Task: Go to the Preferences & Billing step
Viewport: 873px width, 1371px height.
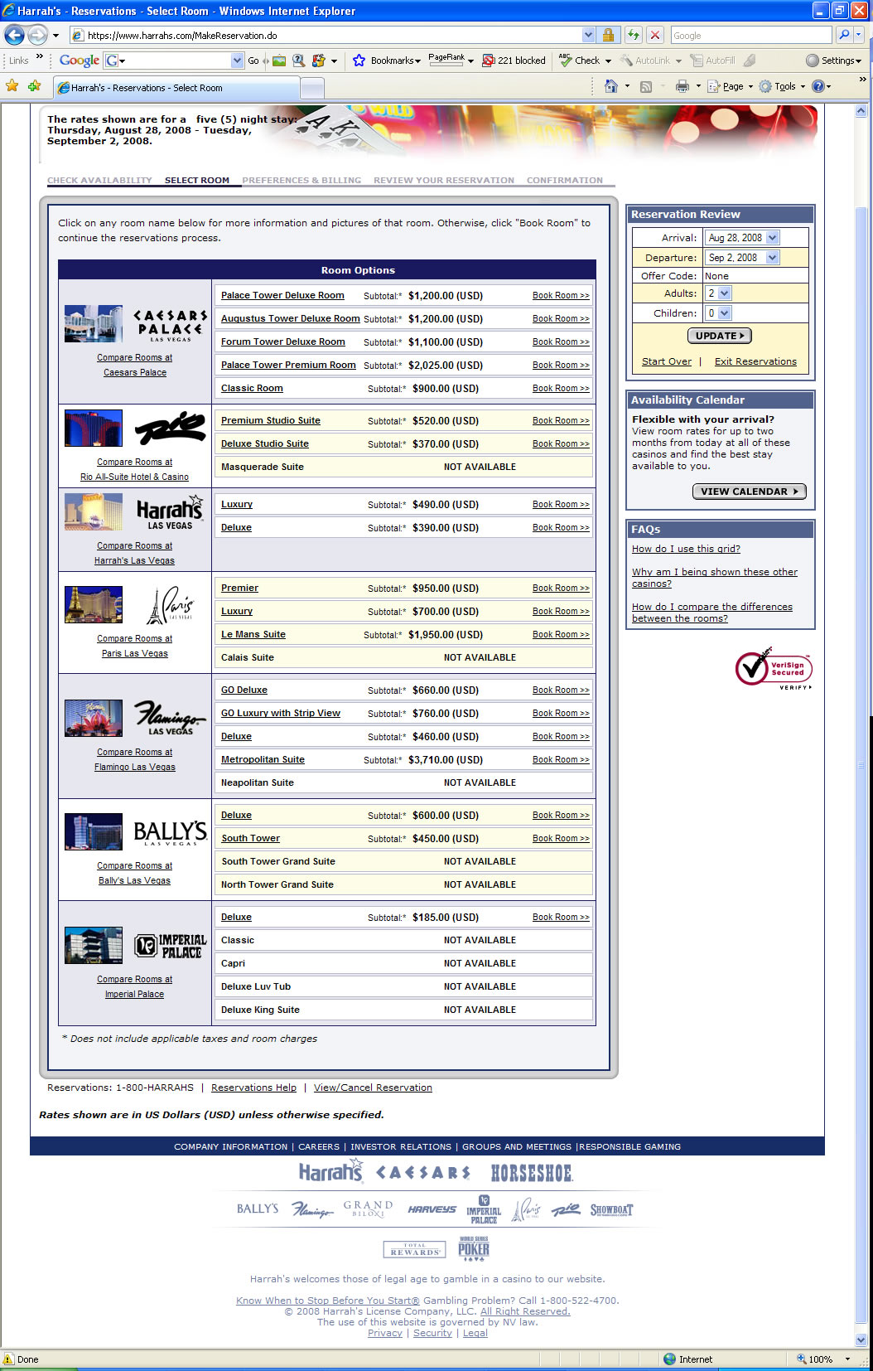Action: 301,180
